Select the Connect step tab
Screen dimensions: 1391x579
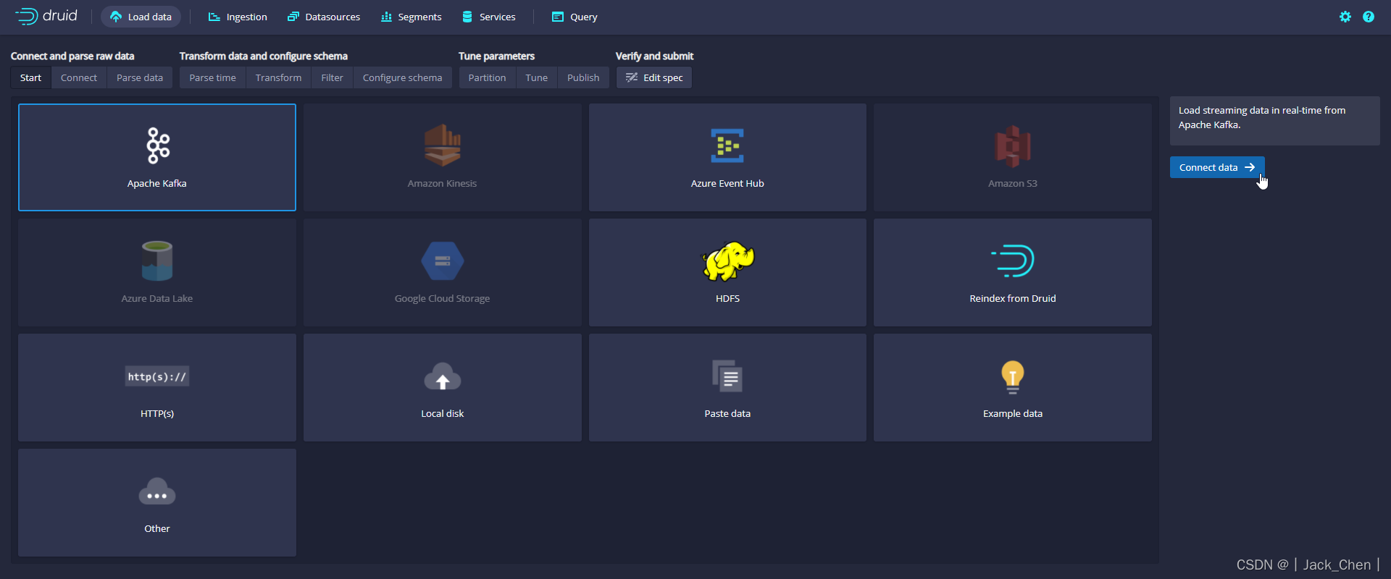(x=79, y=77)
